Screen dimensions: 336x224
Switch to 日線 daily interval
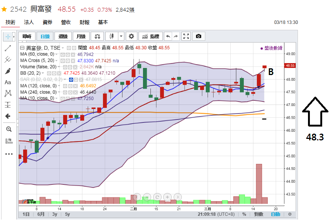(45, 36)
